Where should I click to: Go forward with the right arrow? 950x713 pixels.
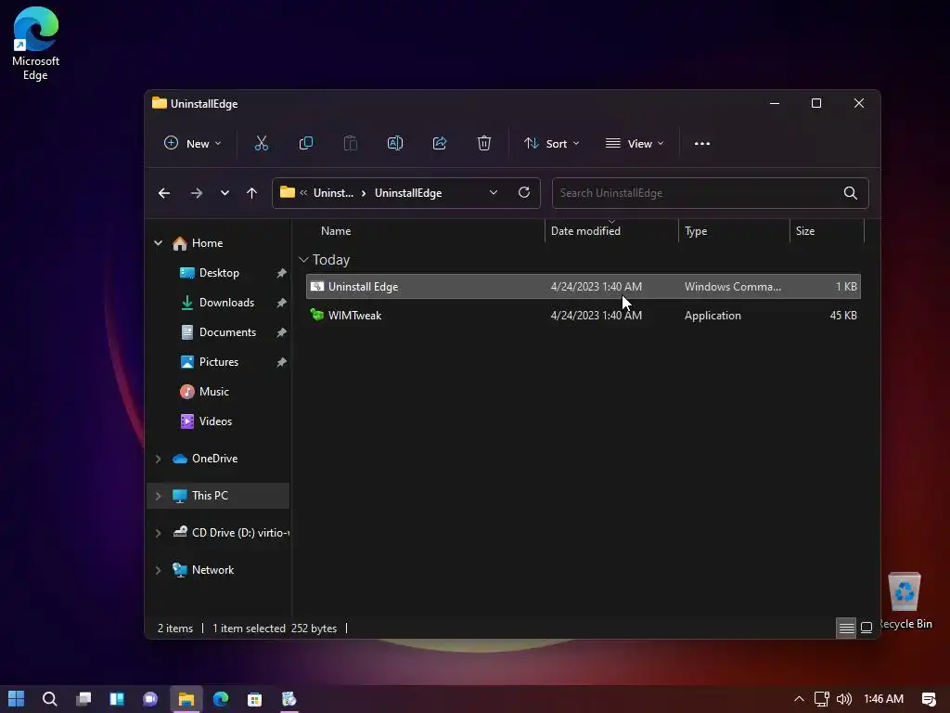(197, 193)
